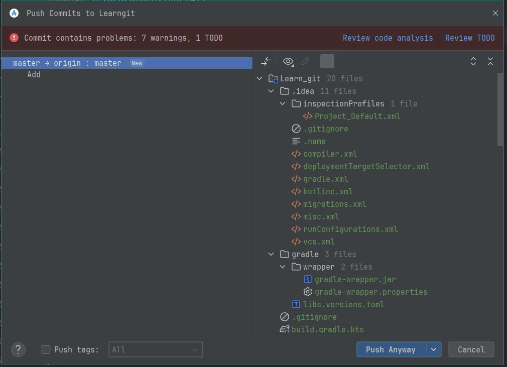Expand all tree nodes icon

(x=473, y=61)
